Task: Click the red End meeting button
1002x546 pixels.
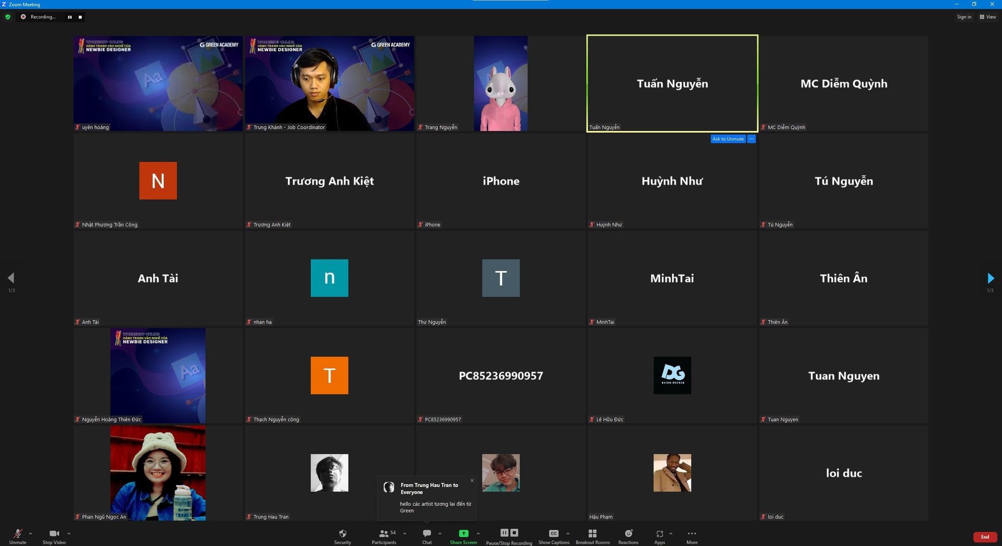Action: [985, 537]
